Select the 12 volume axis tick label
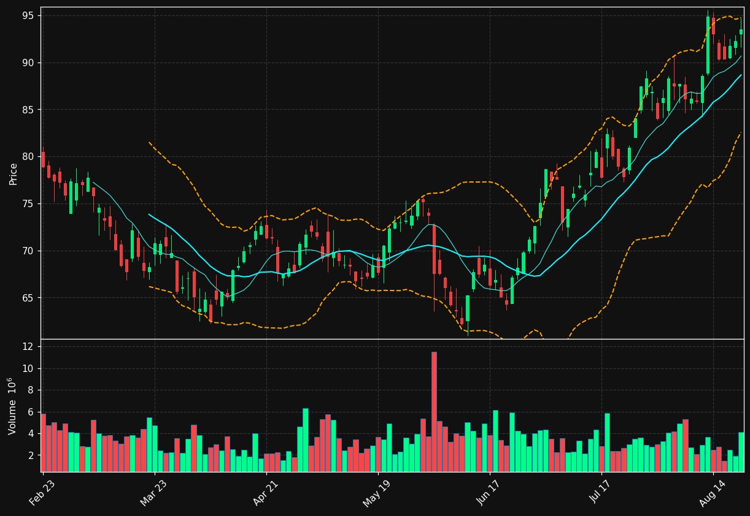This screenshot has height=516, width=750. click(x=28, y=347)
